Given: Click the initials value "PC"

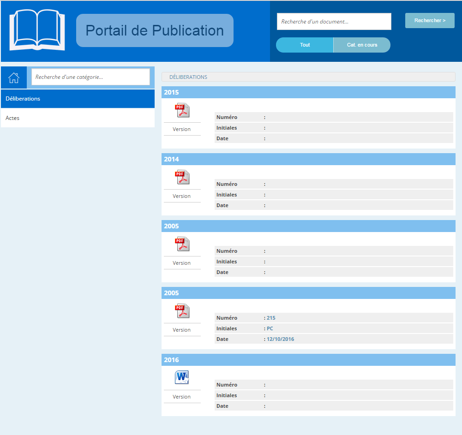Looking at the screenshot, I should pos(270,328).
